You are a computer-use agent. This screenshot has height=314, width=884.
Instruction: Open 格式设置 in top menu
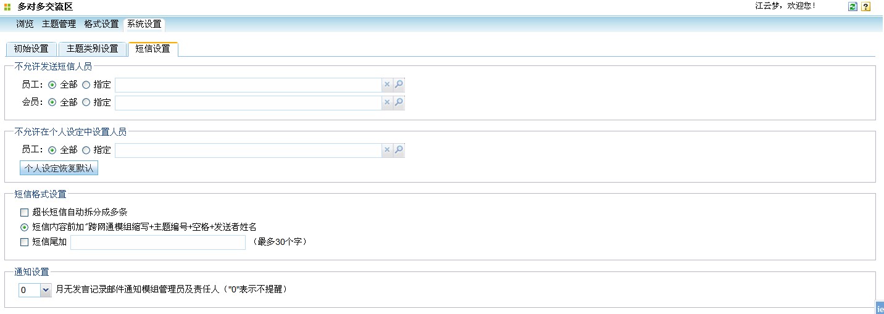101,24
